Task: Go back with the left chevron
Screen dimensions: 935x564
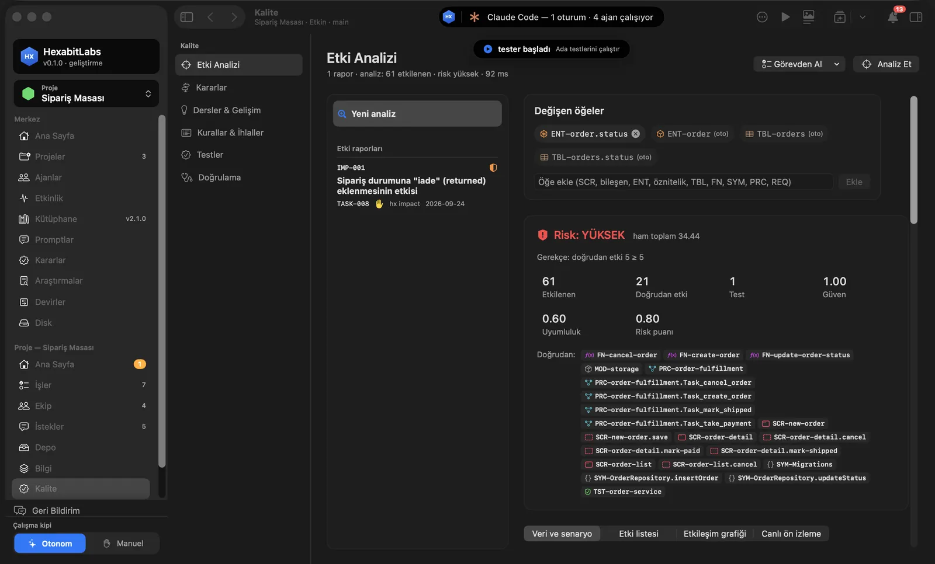Action: pyautogui.click(x=210, y=17)
